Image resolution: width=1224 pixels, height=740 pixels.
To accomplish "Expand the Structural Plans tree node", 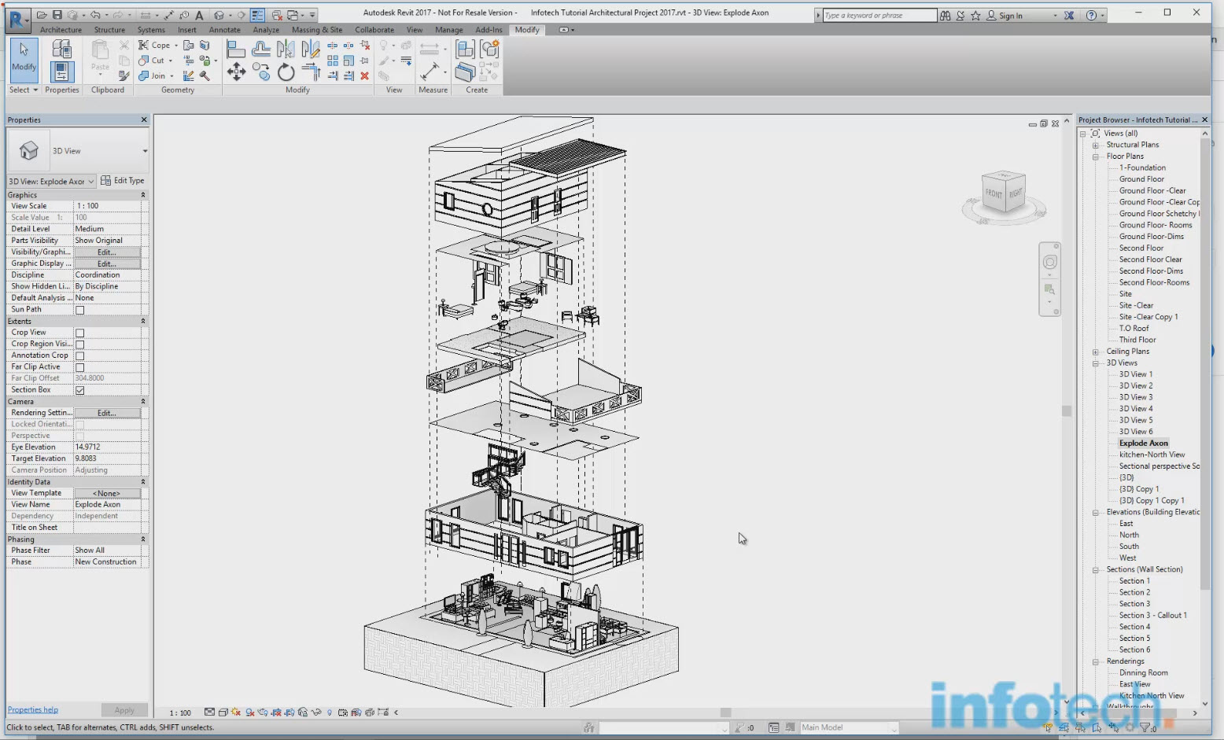I will 1095,145.
